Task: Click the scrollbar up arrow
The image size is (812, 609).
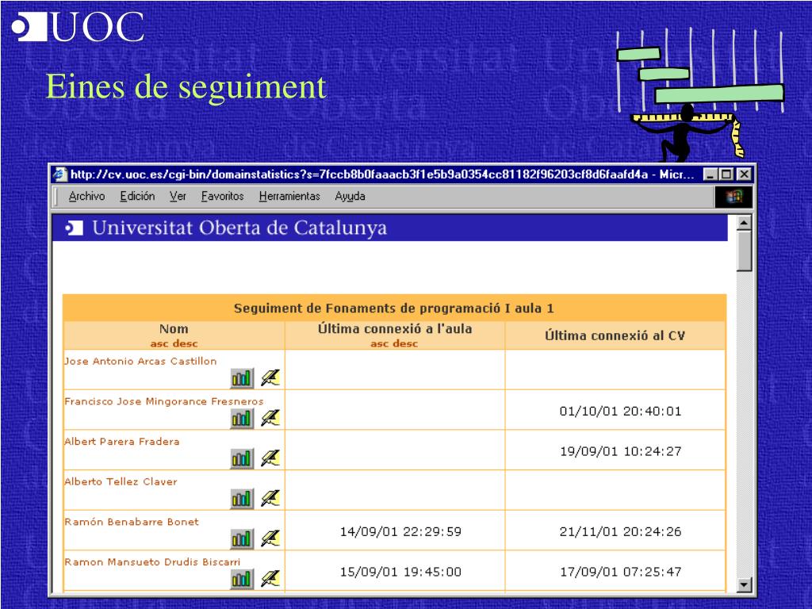Action: point(744,223)
